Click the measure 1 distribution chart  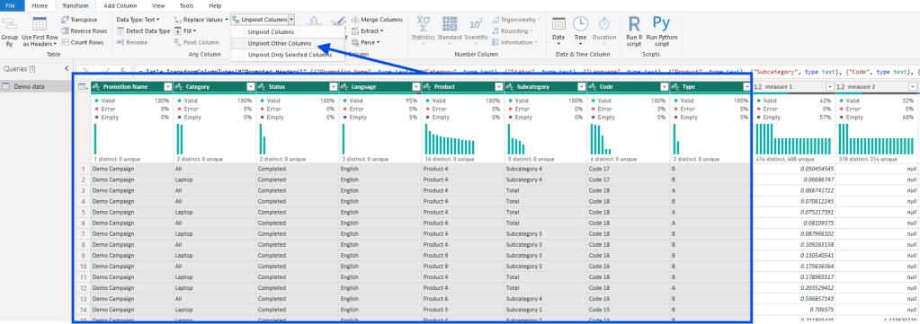coord(794,138)
